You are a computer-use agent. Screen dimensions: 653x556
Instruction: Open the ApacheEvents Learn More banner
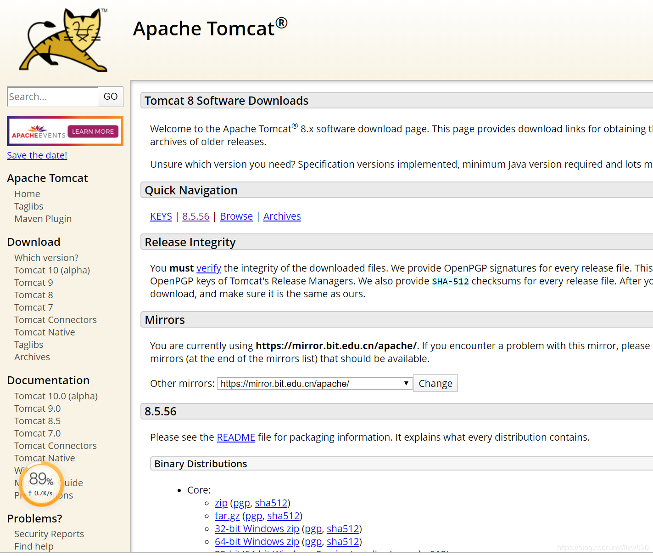point(65,131)
